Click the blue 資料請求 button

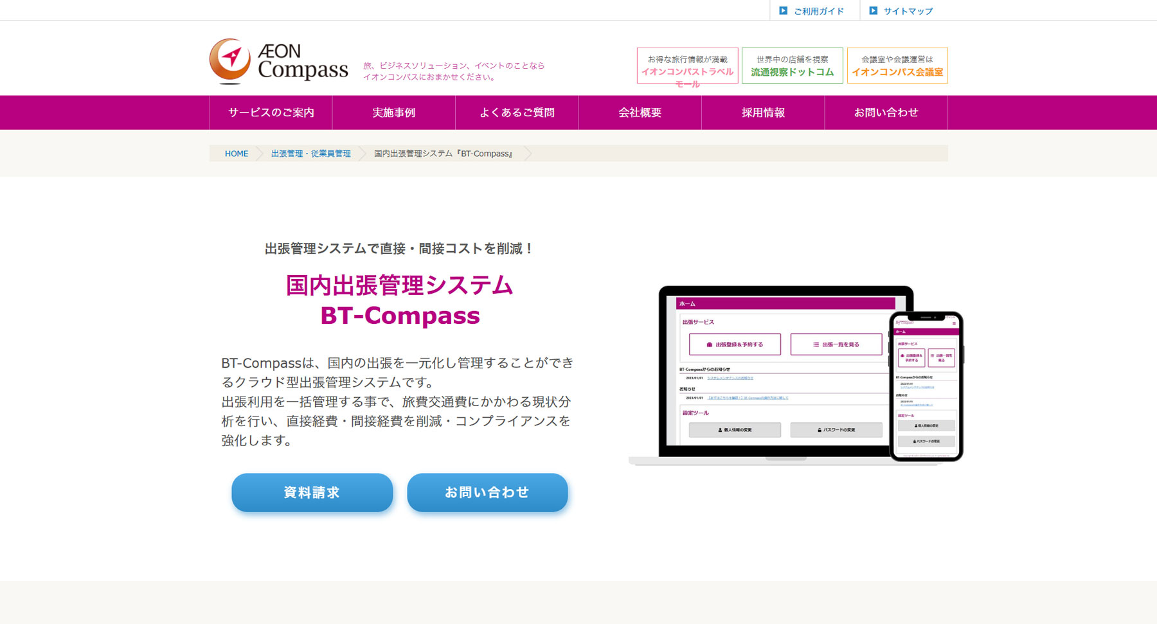[x=312, y=493]
